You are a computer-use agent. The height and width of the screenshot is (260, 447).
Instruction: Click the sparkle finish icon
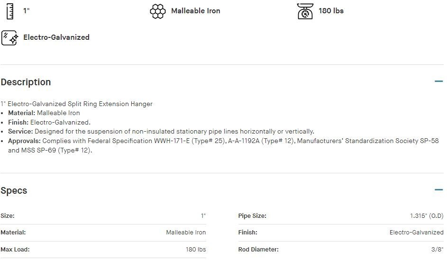tap(9, 37)
